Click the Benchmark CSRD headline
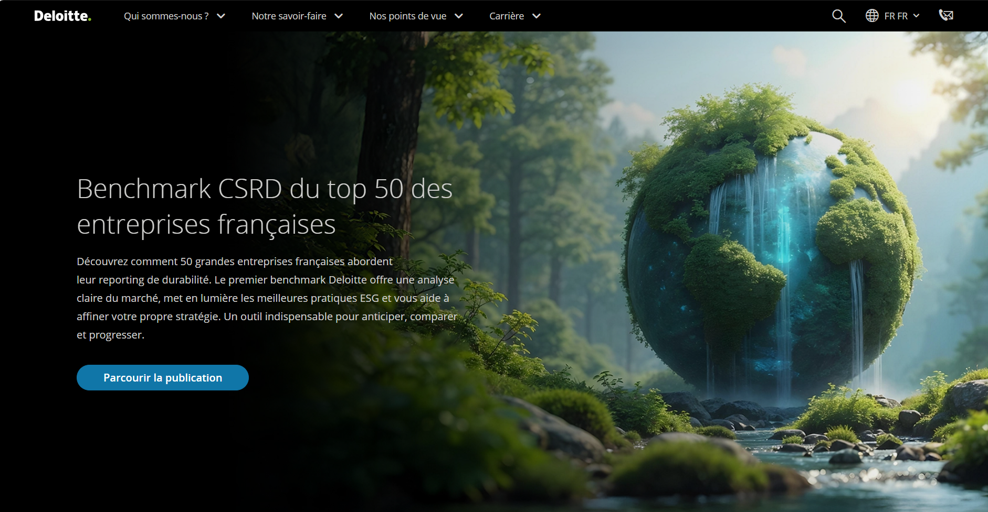Screen dimensions: 988x512 [264, 206]
